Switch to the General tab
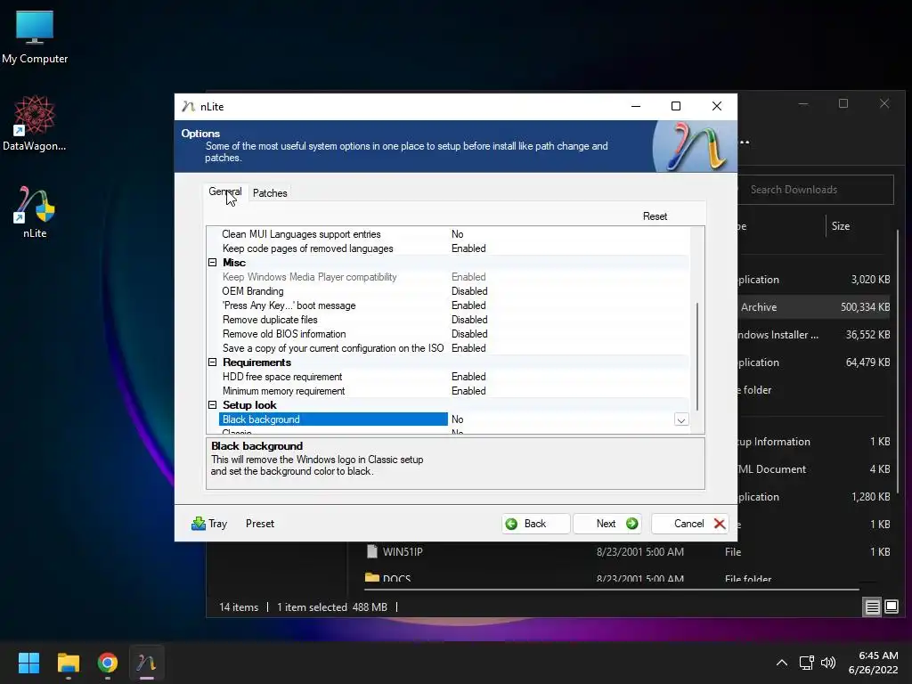Viewport: 912px width, 684px height. (x=225, y=191)
